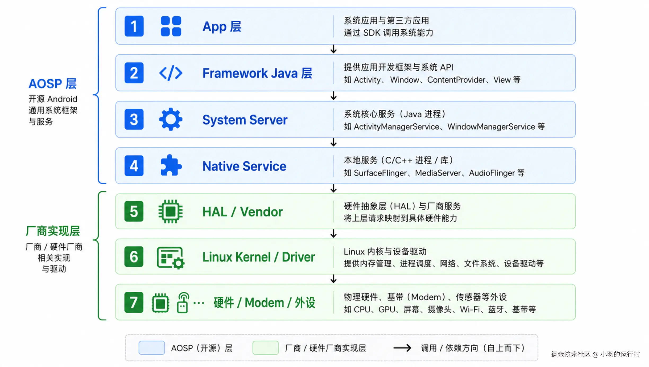Click '硬件抽象层（HAL）与厂商服务' text

pyautogui.click(x=402, y=206)
